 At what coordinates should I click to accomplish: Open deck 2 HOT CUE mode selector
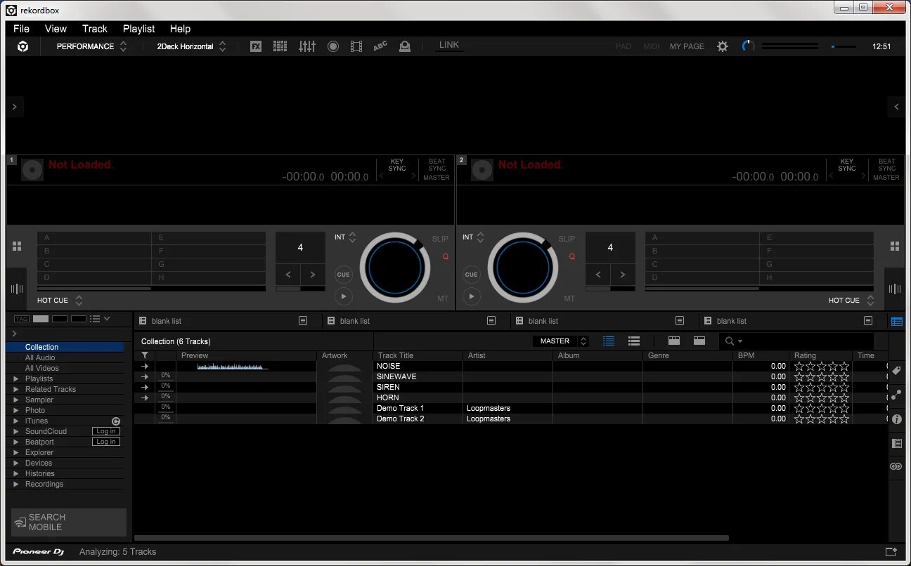click(851, 300)
